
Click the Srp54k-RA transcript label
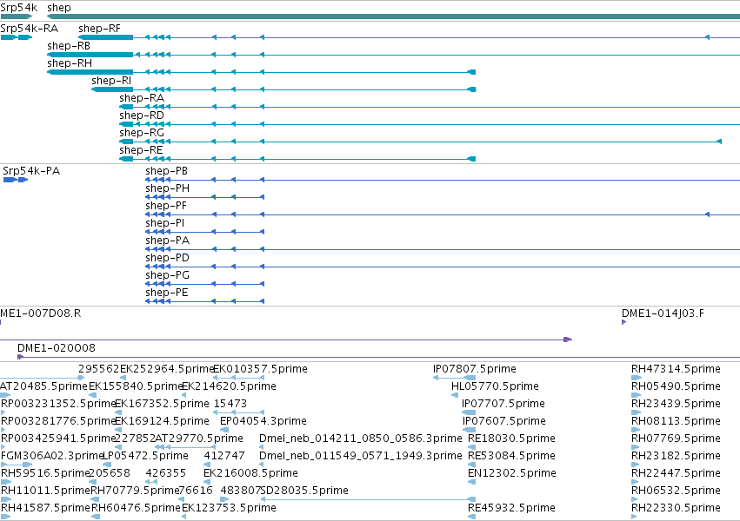click(30, 29)
